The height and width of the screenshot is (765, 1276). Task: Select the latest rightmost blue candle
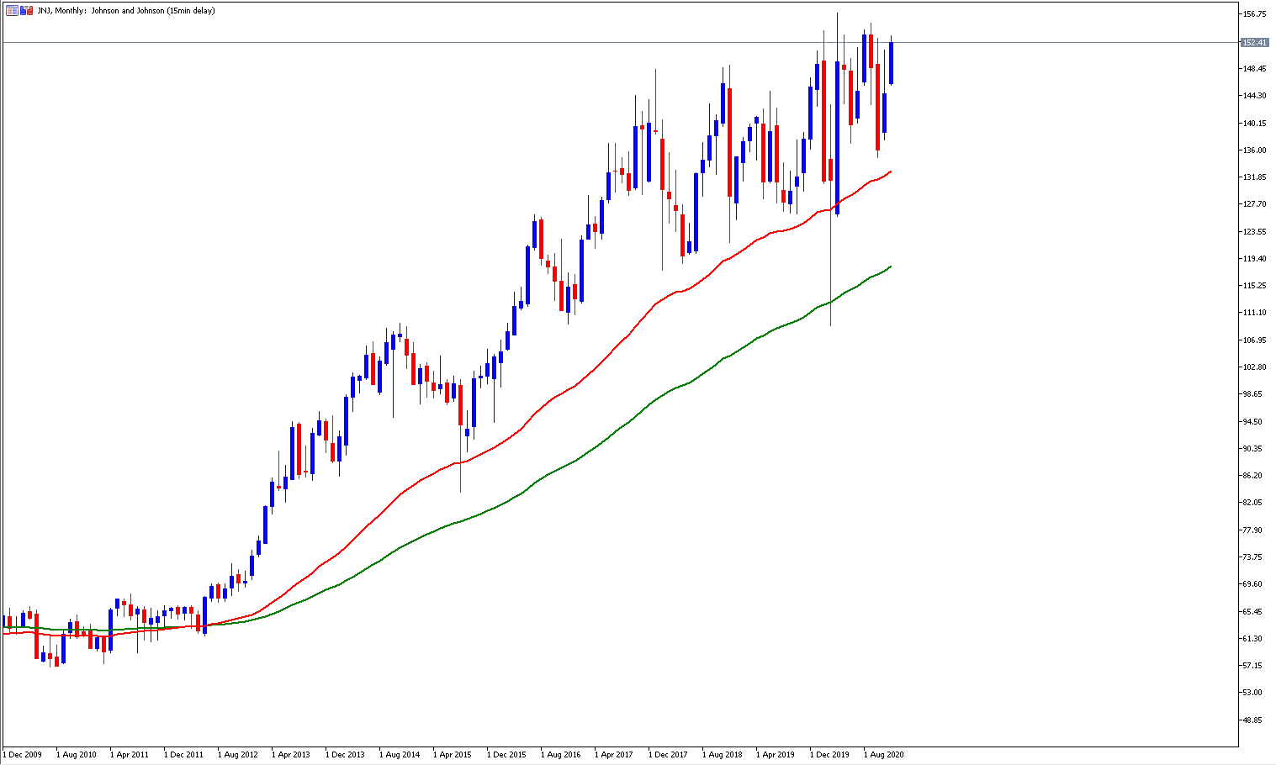coord(891,62)
